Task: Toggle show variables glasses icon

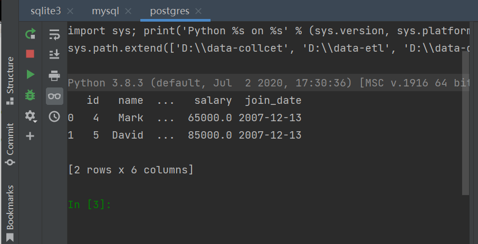Action: click(x=54, y=96)
